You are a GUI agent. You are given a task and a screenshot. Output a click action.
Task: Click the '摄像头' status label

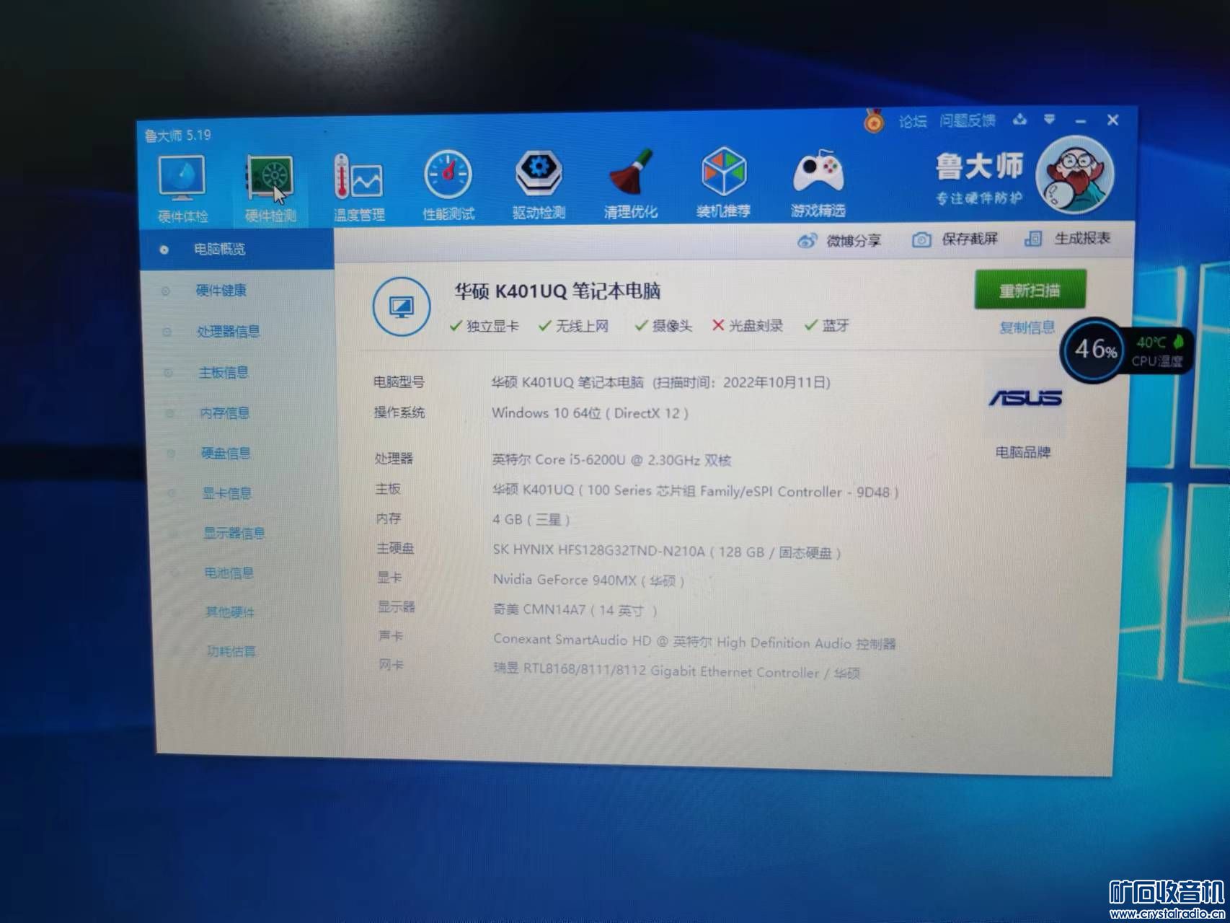672,326
